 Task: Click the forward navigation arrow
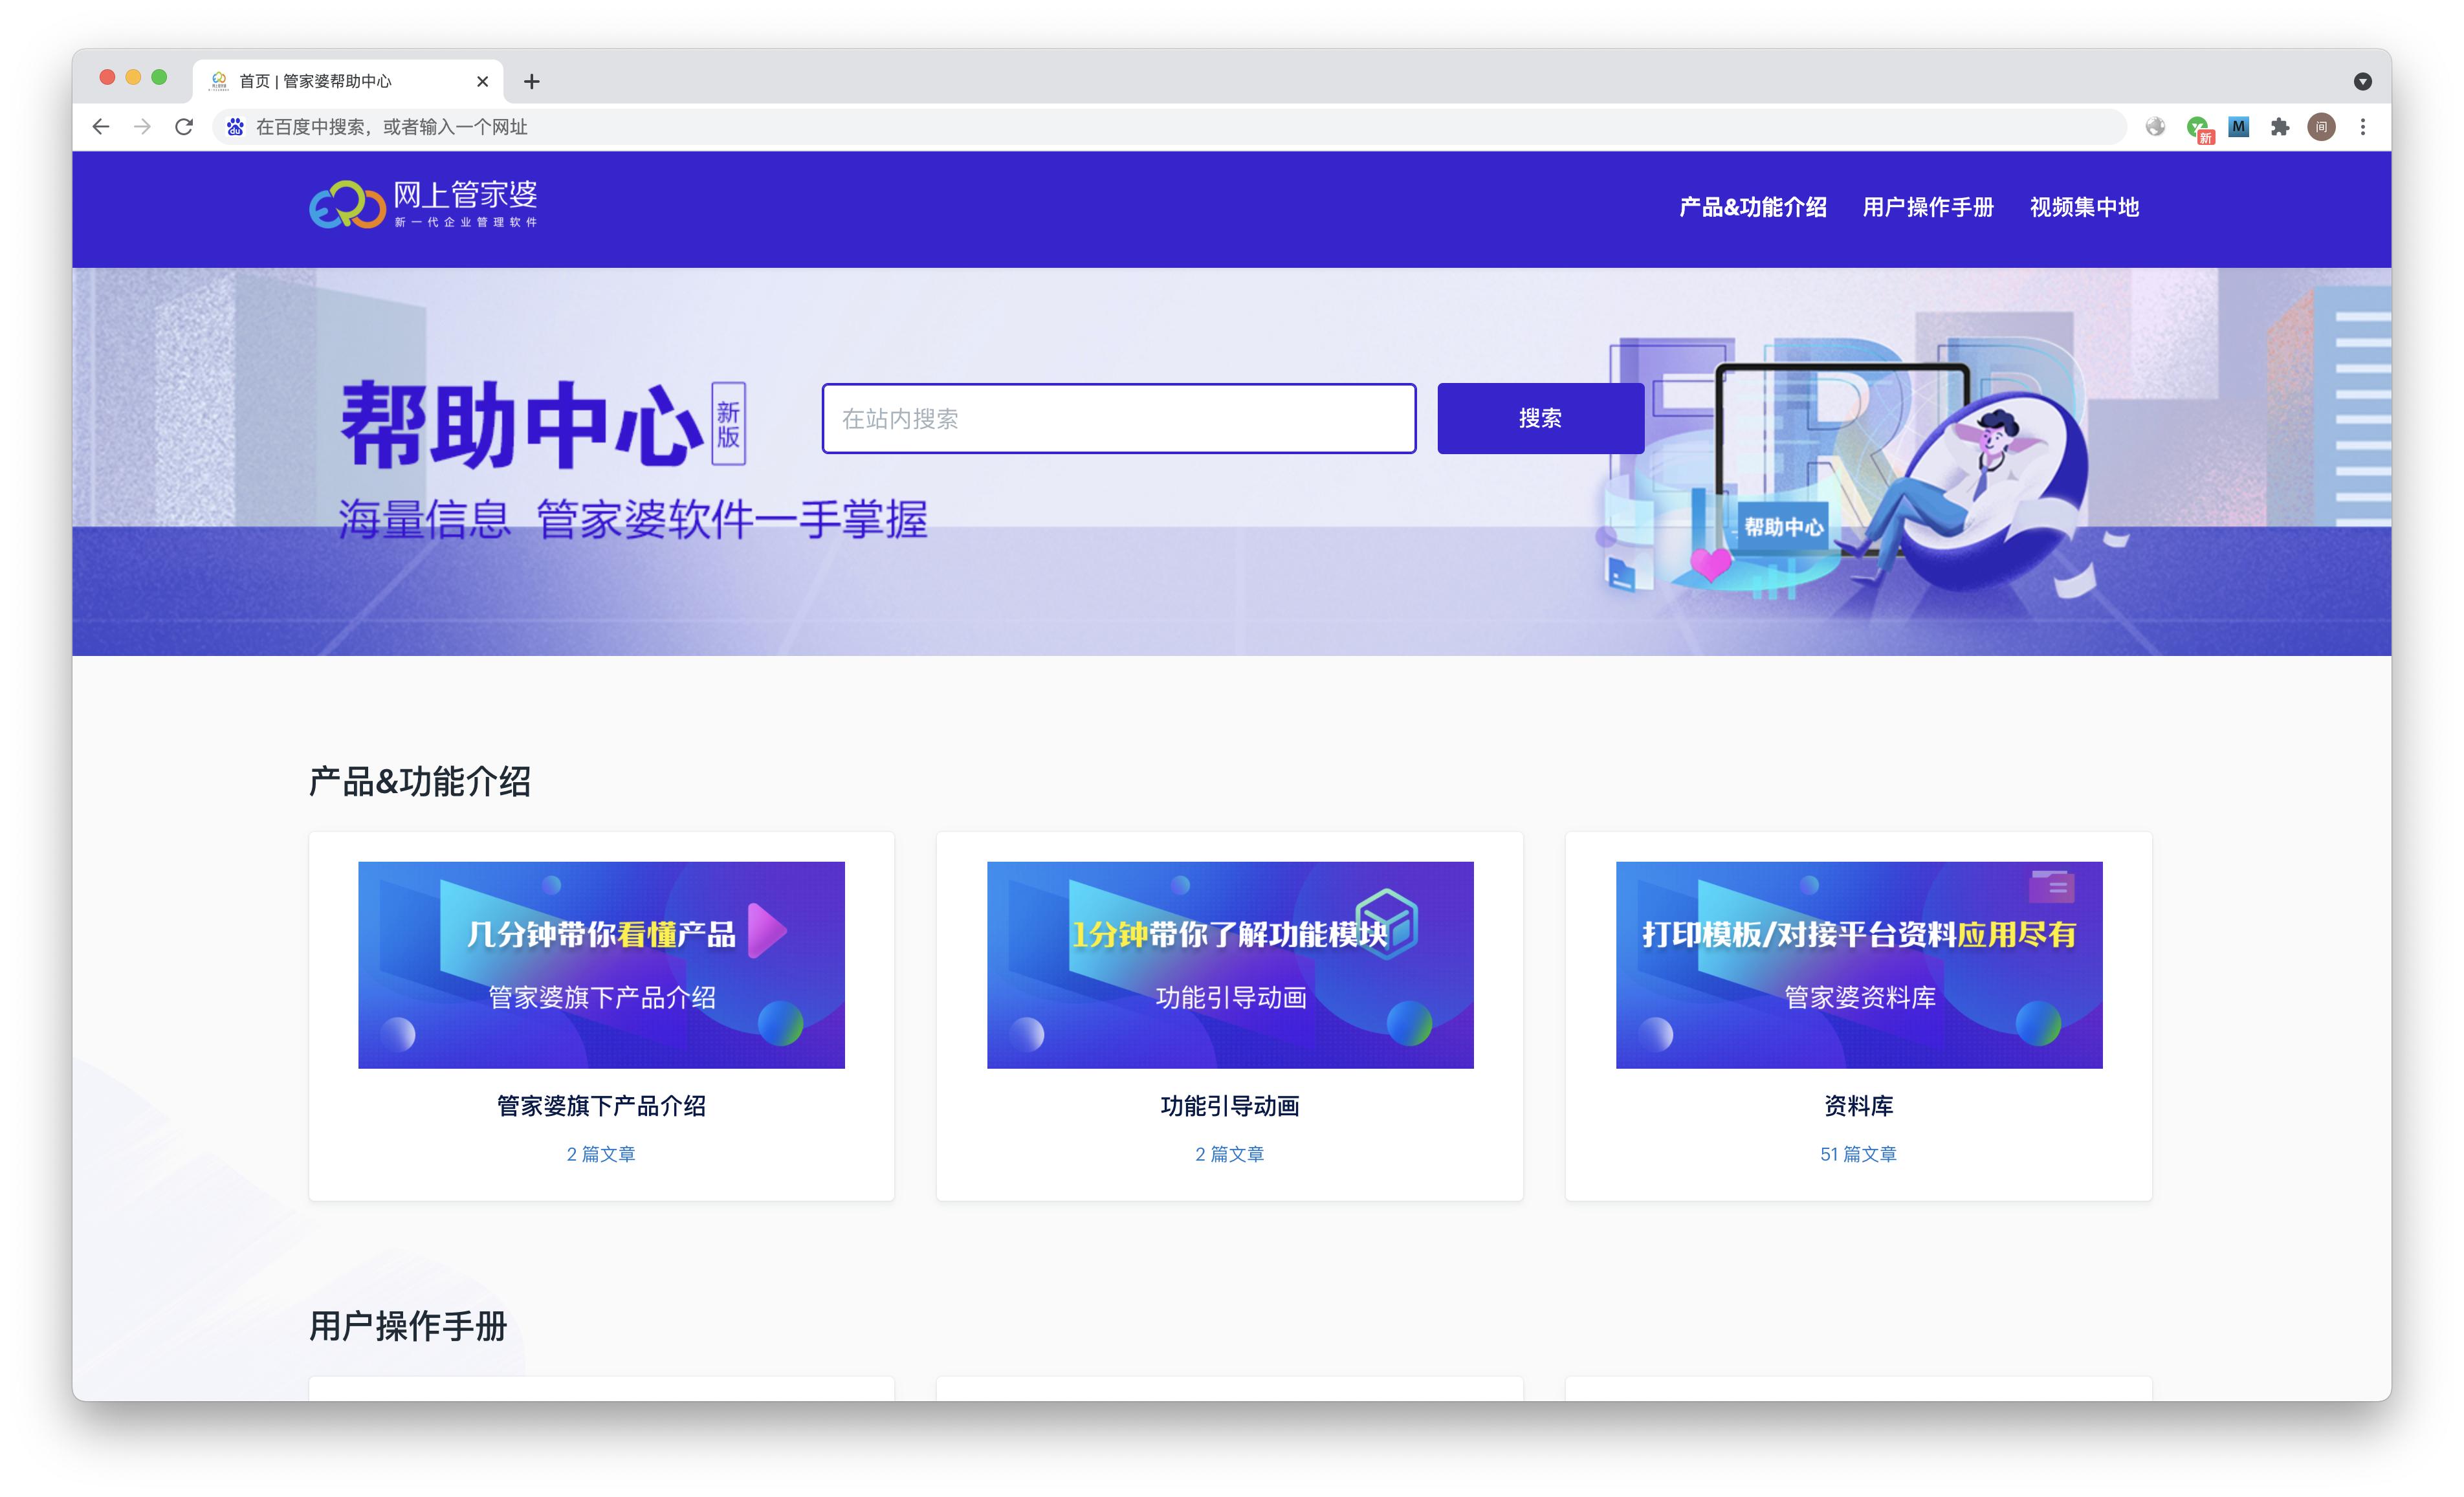pyautogui.click(x=142, y=127)
